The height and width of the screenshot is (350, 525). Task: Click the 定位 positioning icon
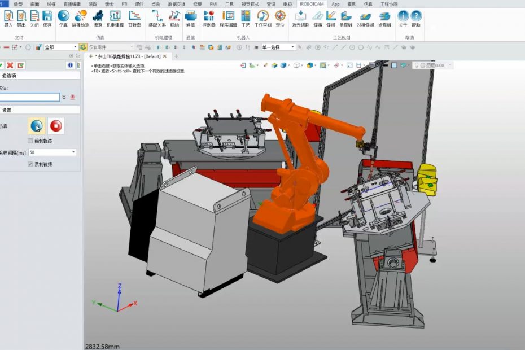click(280, 19)
